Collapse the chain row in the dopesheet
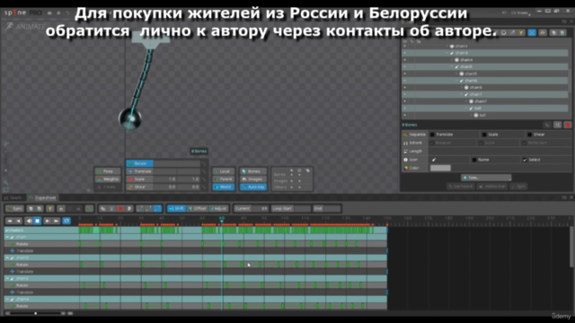This screenshot has height=323, width=575. click(7, 237)
